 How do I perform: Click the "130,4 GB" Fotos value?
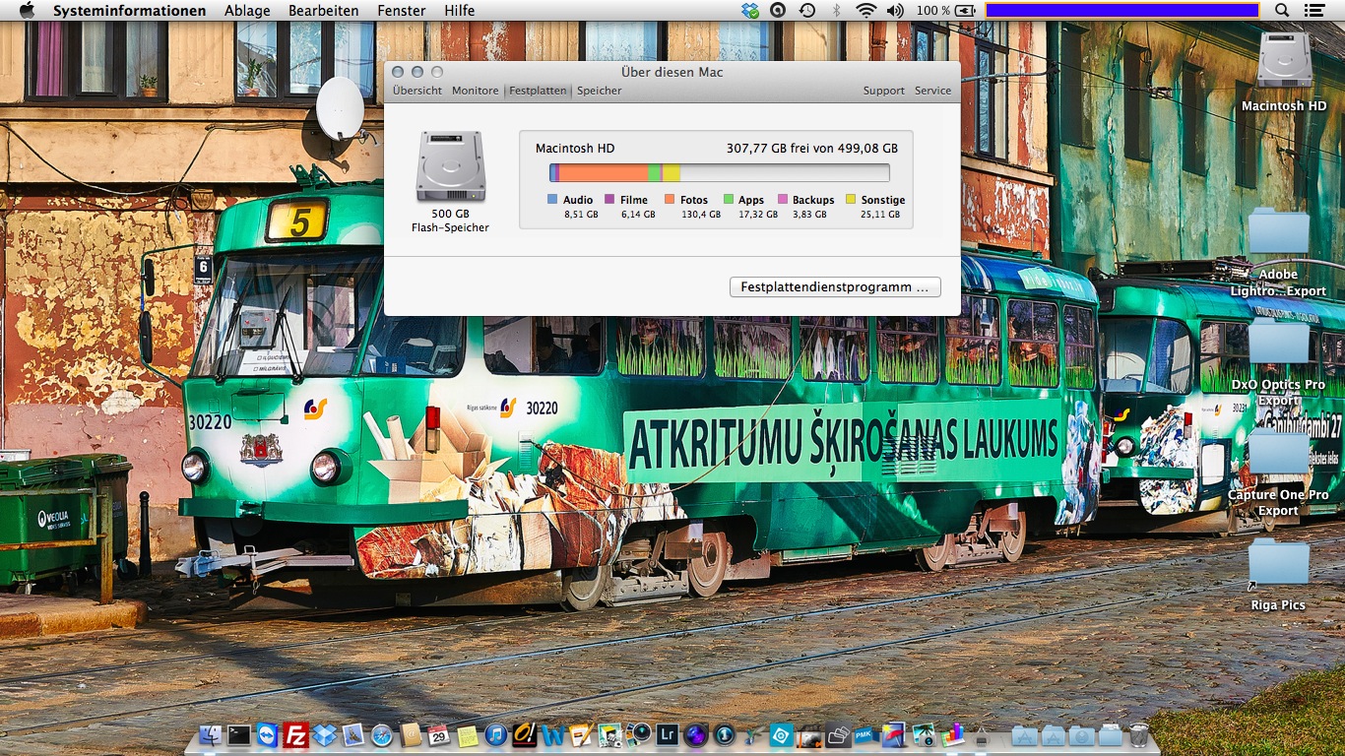[x=699, y=215]
